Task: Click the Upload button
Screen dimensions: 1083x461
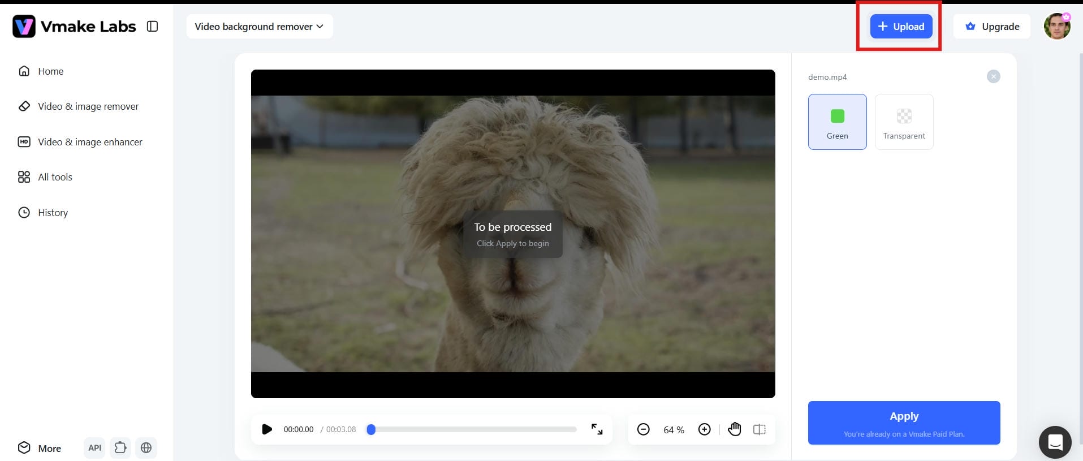Action: pyautogui.click(x=901, y=27)
